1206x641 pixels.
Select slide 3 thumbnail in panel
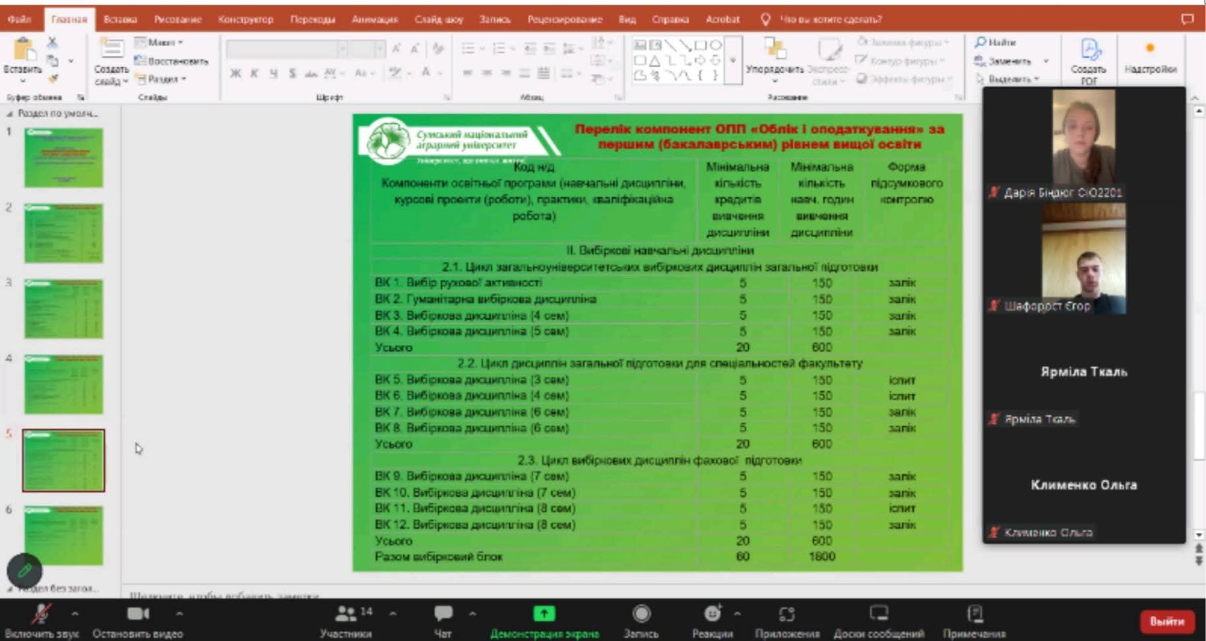(x=64, y=309)
